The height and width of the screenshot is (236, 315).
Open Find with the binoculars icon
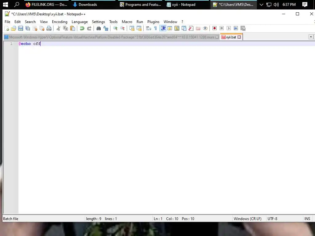[98, 28]
